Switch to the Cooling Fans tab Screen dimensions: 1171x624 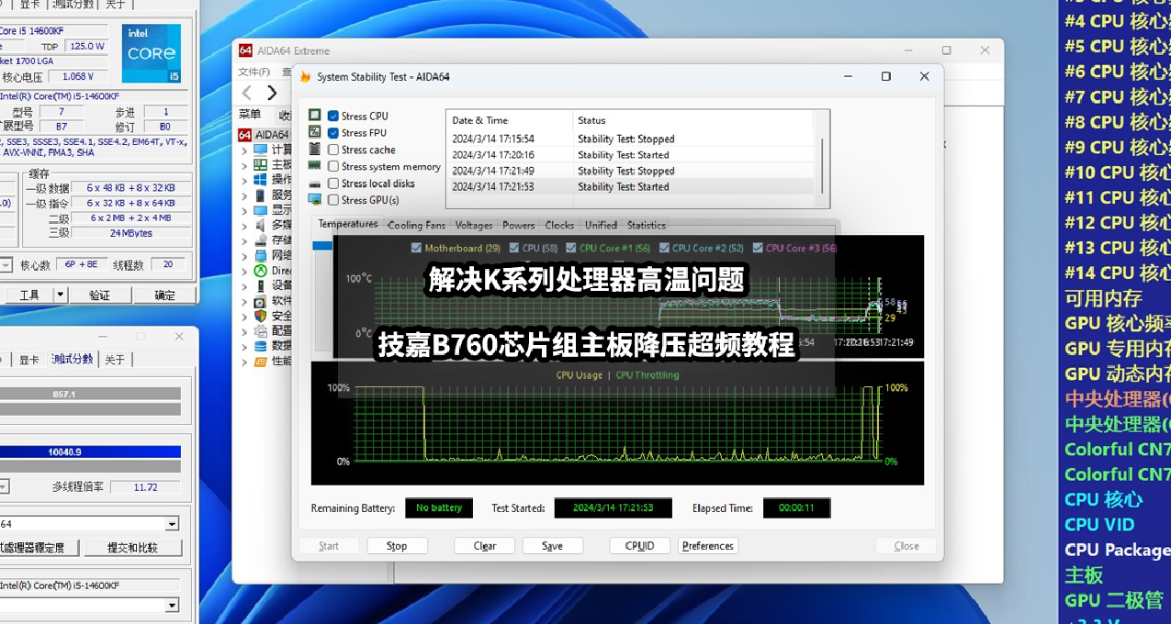point(416,225)
